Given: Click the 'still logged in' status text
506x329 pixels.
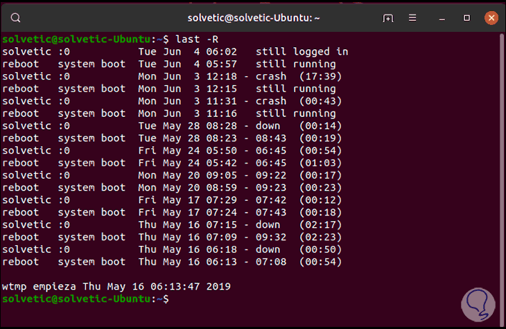Looking at the screenshot, I should tap(302, 52).
